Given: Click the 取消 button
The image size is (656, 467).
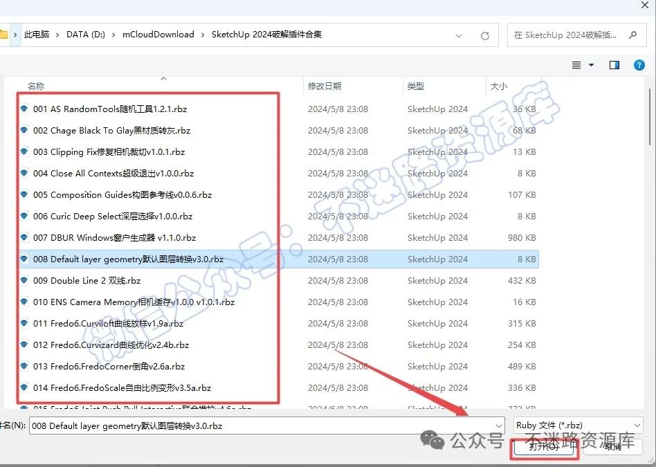Looking at the screenshot, I should tap(613, 446).
